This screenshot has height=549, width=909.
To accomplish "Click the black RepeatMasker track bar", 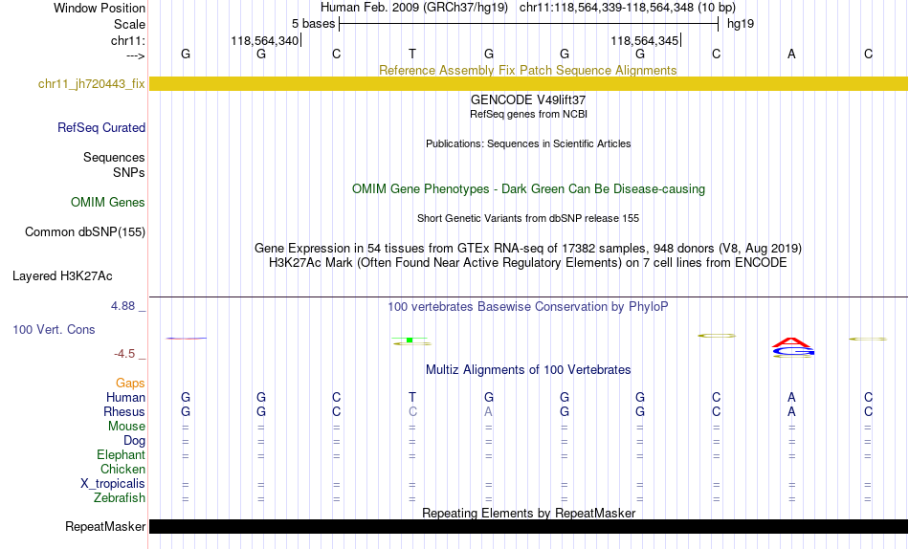I will [528, 526].
